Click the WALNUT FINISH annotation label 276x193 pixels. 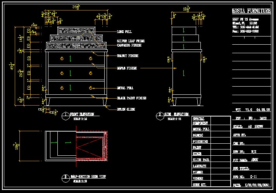128,56
